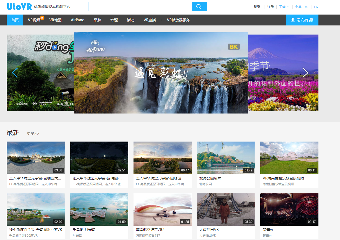Click the 登录 login link
The height and width of the screenshot is (240, 340).
click(257, 7)
